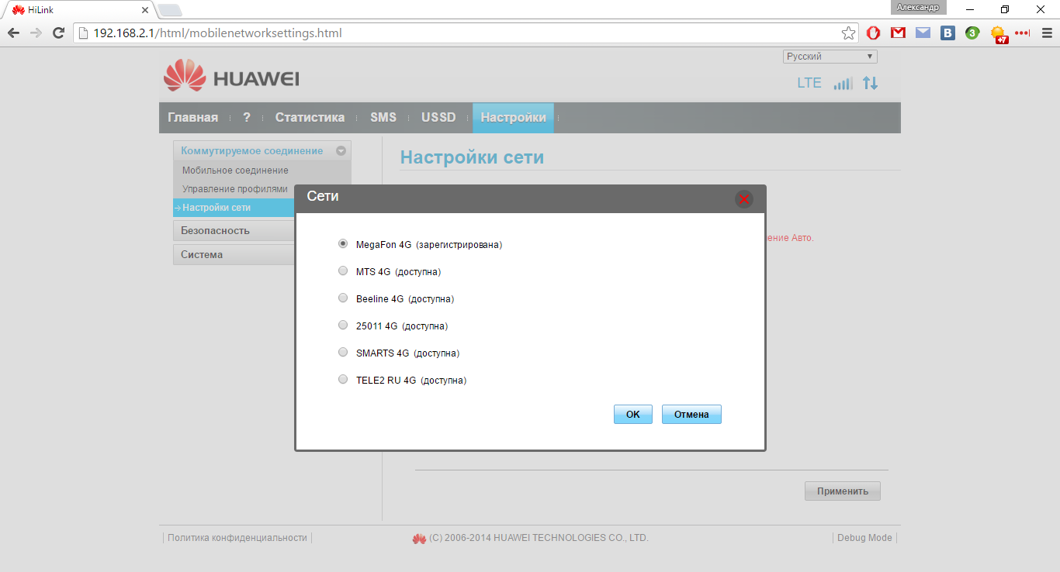This screenshot has width=1060, height=572.
Task: Close the Сети dialog with red X
Action: point(743,199)
